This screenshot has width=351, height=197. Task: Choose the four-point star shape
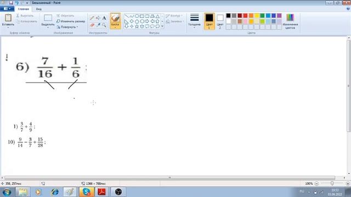[x=132, y=26]
